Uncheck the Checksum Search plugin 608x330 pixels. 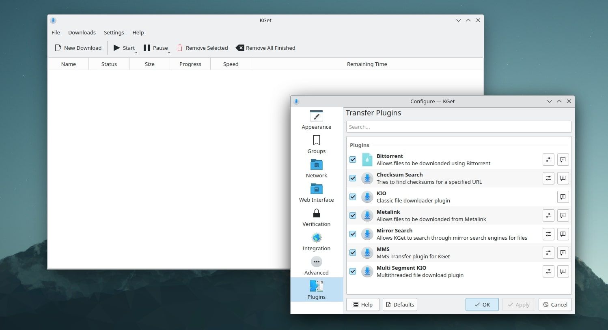click(353, 178)
